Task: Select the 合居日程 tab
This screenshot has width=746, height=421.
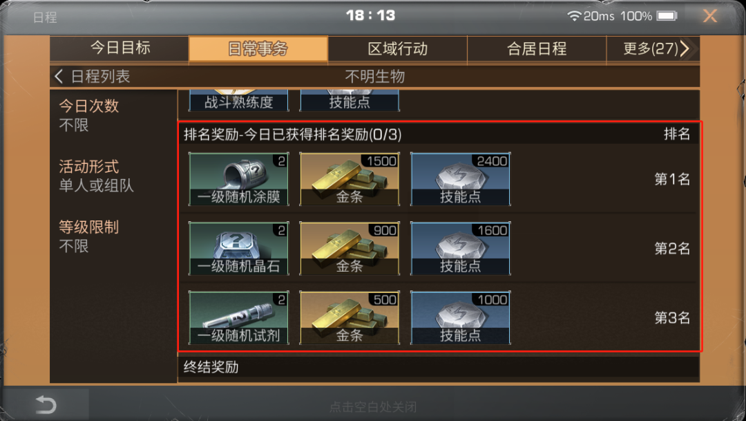Action: point(537,48)
